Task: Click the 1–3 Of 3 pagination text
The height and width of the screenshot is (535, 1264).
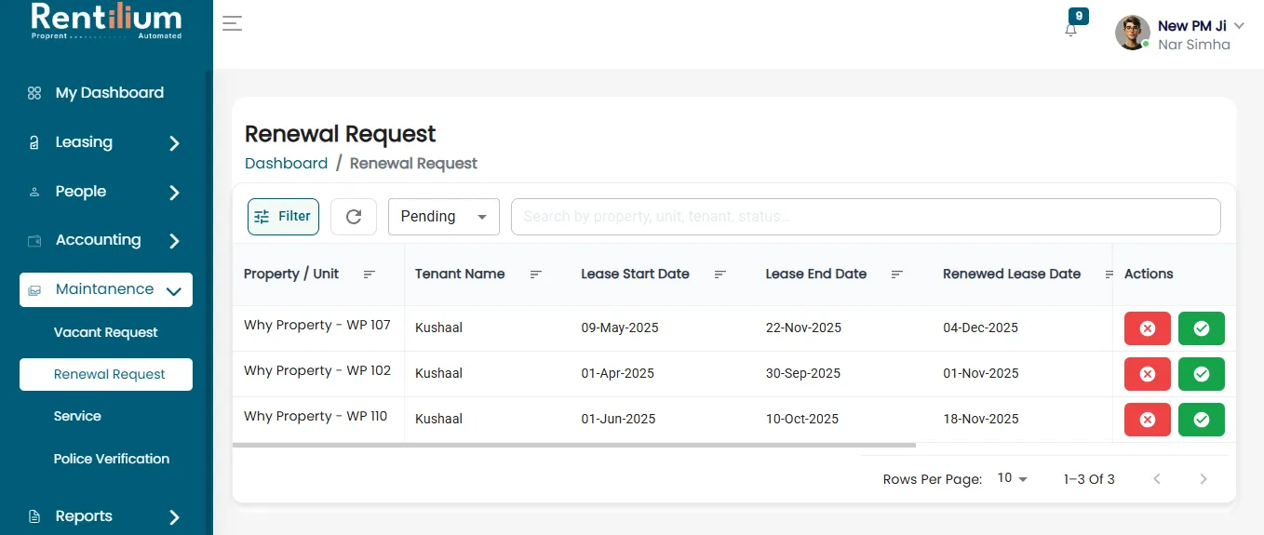Action: [1089, 479]
